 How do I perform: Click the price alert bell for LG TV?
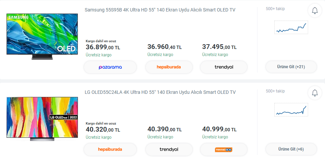coord(315,93)
